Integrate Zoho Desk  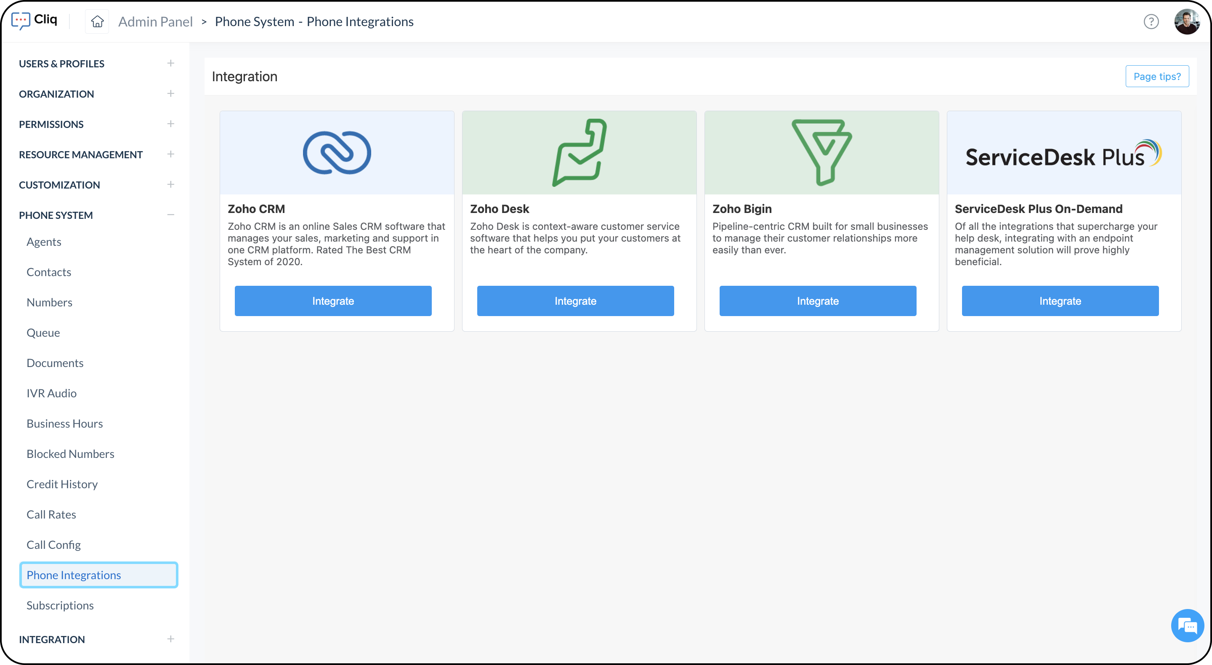(x=575, y=301)
